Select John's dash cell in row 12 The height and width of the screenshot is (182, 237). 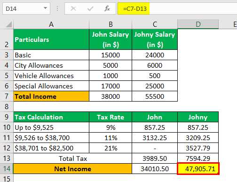pyautogui.click(x=155, y=148)
